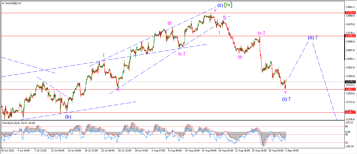
Task: Select the green [iv] wave label
Action: tap(228, 4)
